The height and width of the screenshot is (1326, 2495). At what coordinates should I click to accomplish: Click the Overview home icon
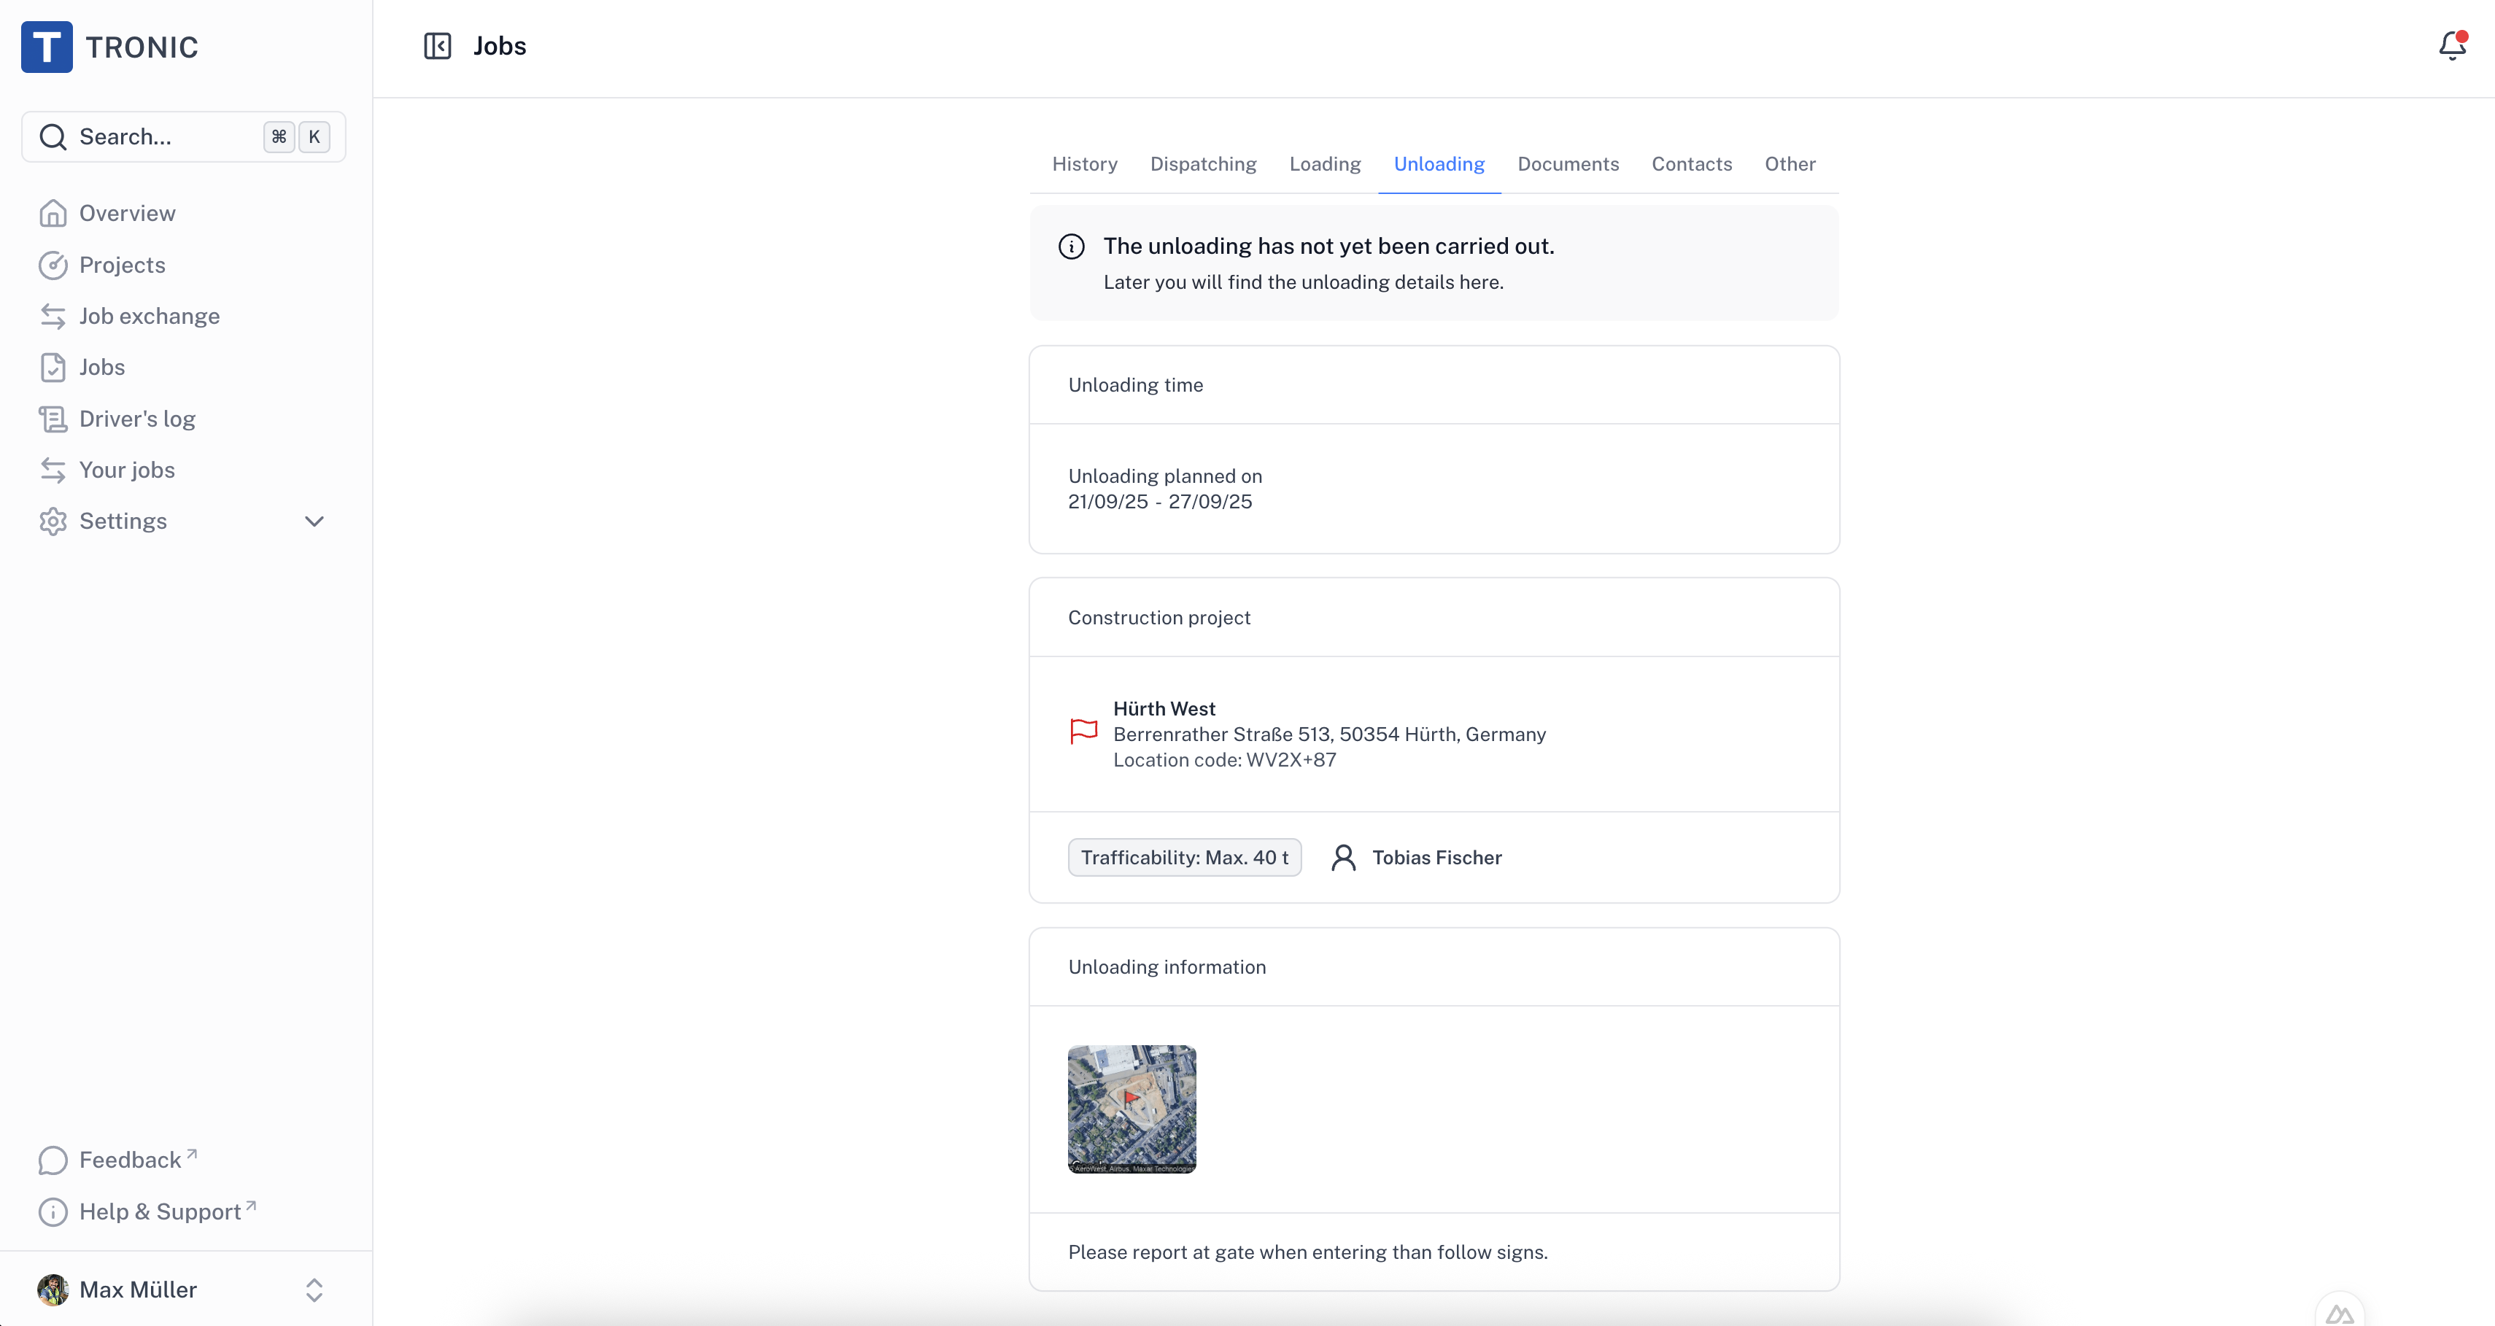(x=53, y=213)
